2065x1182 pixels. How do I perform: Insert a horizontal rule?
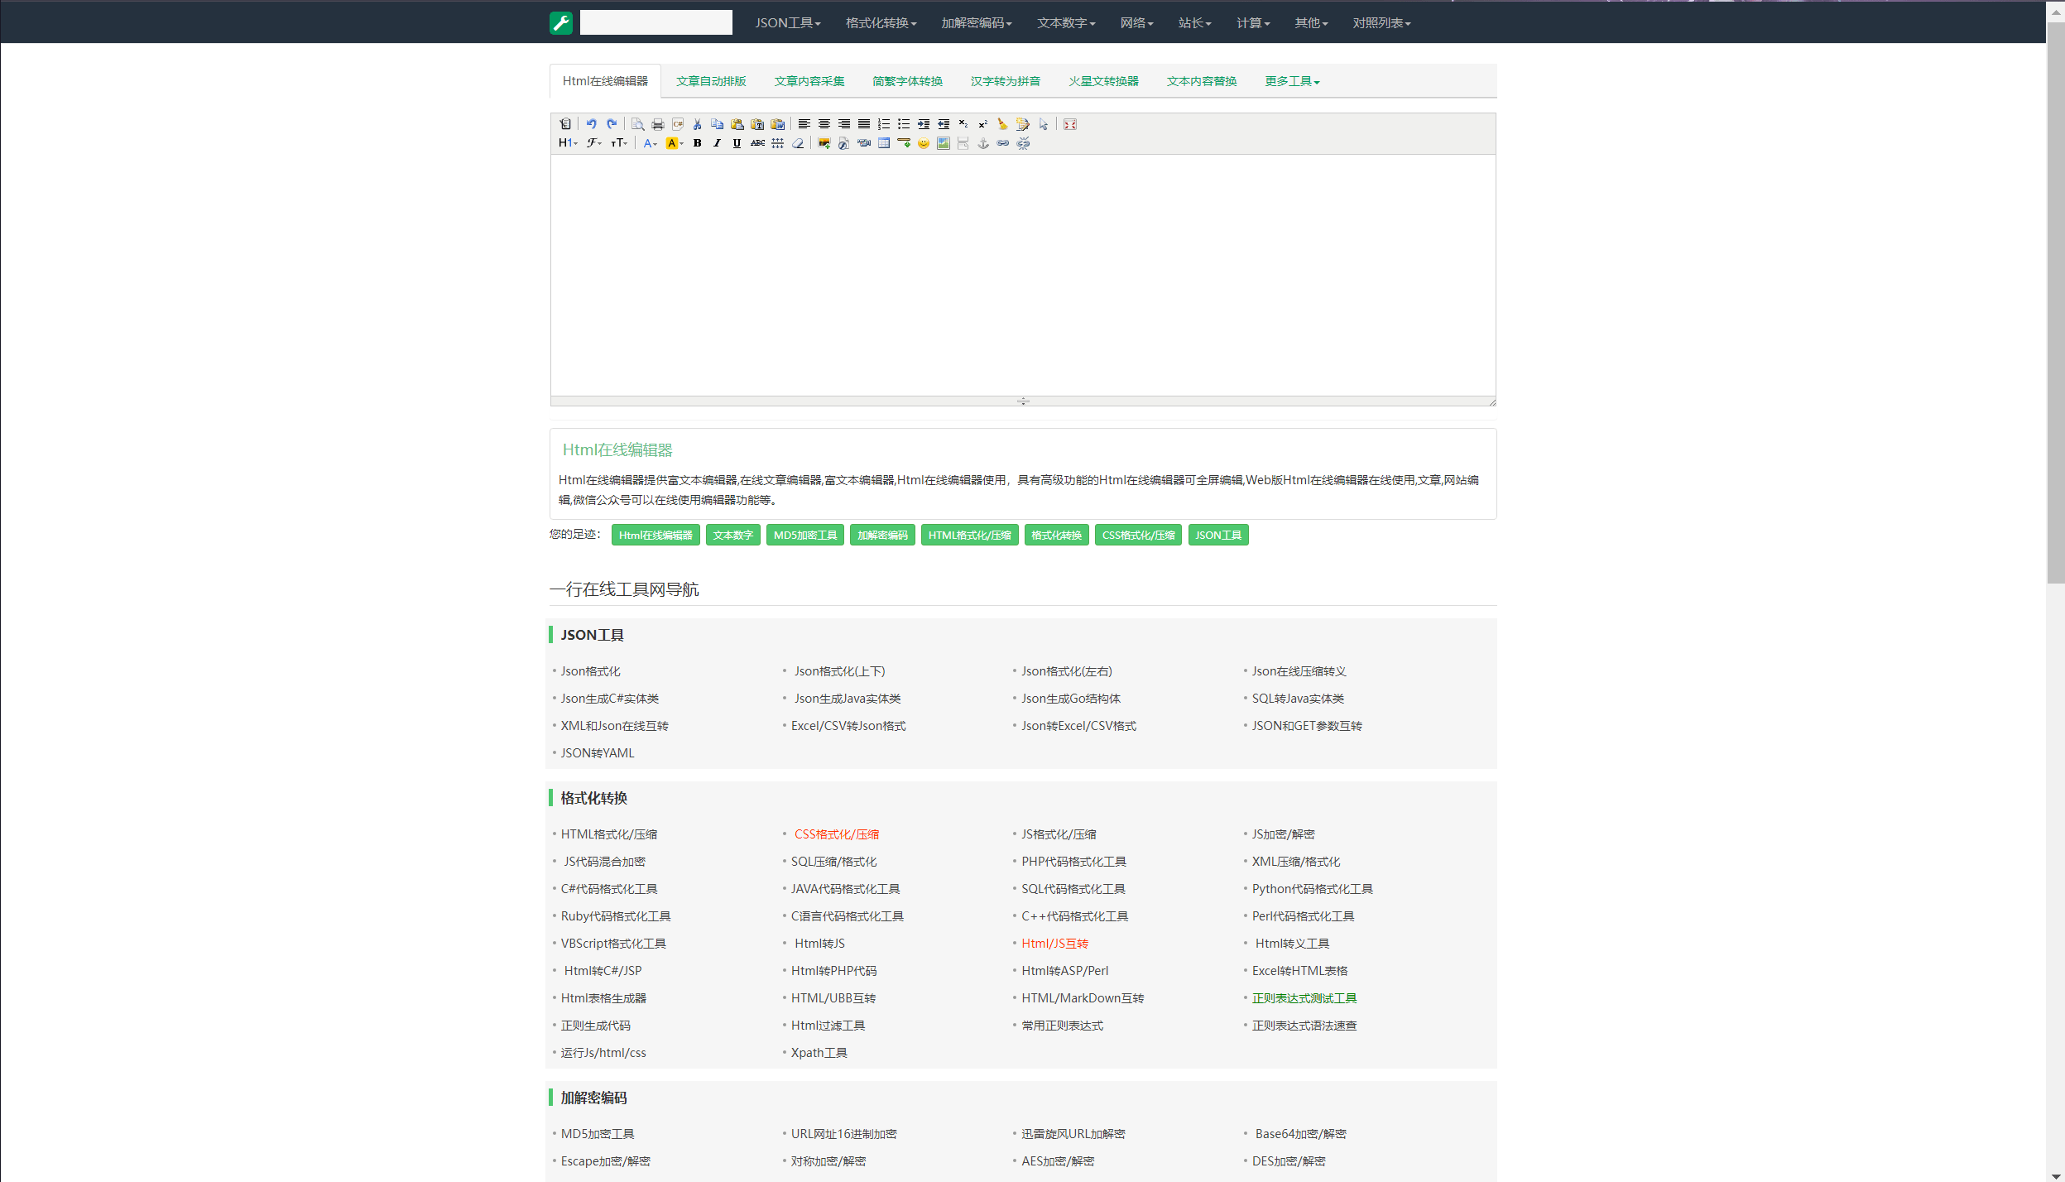[x=904, y=143]
